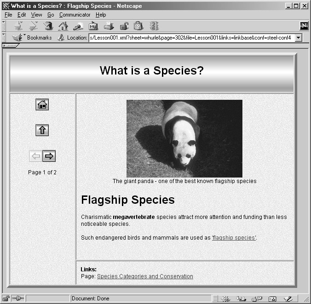Toggle online/offline connection icon in status bar
Image resolution: width=311 pixels, height=304 pixels.
click(x=17, y=299)
